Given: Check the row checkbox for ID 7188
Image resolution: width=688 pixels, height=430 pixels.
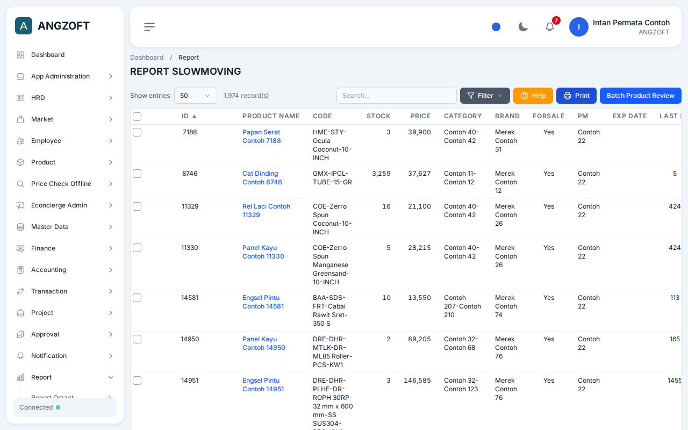Looking at the screenshot, I should [137, 132].
